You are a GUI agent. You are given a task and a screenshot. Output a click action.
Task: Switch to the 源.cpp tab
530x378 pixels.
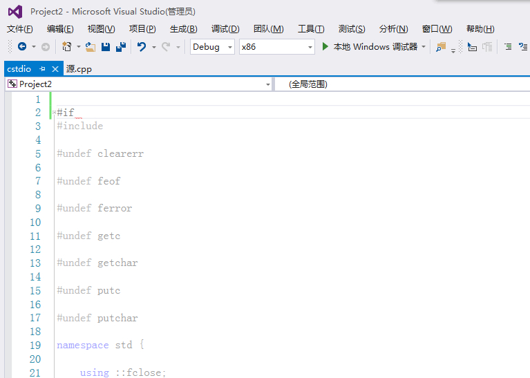(79, 69)
